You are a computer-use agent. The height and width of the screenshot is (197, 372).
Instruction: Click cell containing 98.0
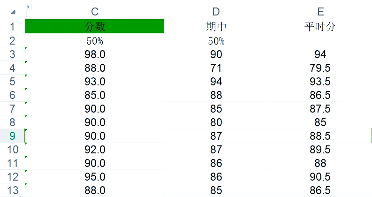coord(95,54)
